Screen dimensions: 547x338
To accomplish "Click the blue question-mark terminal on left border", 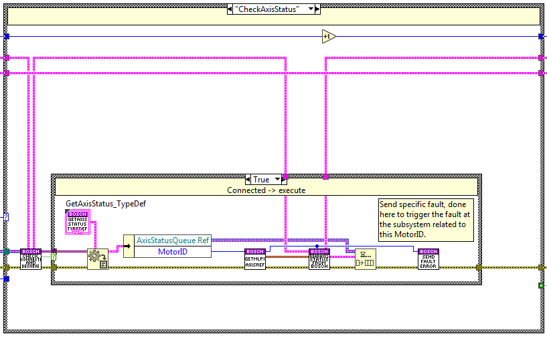I will pyautogui.click(x=6, y=217).
